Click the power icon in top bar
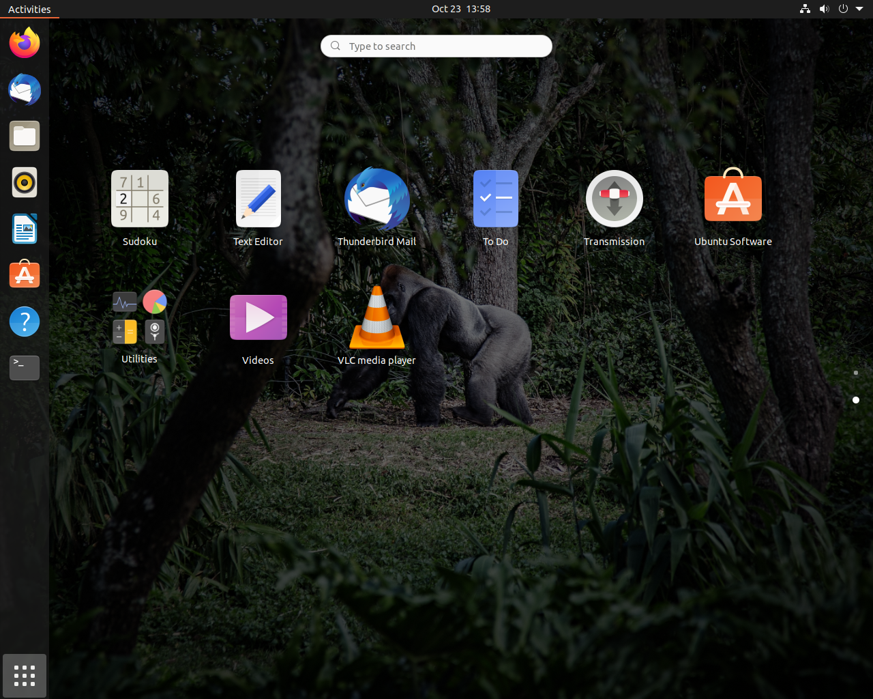This screenshot has height=699, width=873. pos(843,9)
